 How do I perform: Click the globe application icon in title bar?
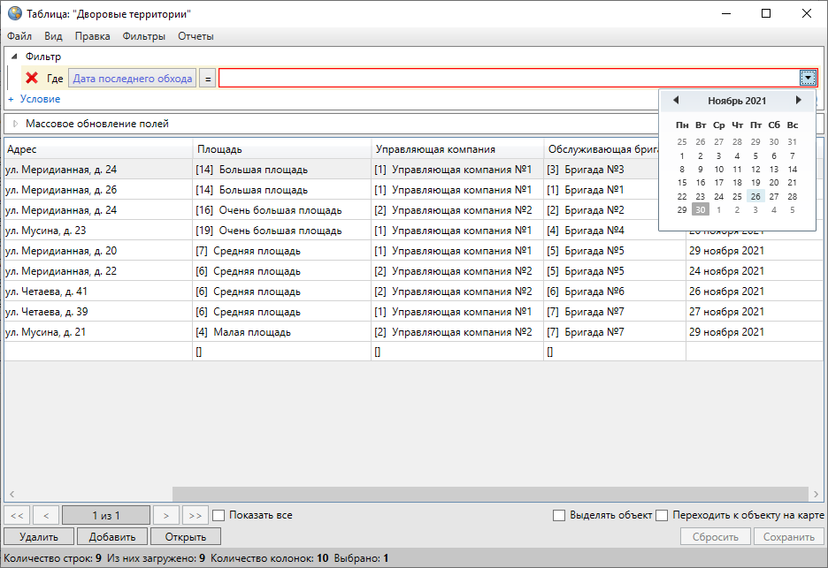point(14,14)
